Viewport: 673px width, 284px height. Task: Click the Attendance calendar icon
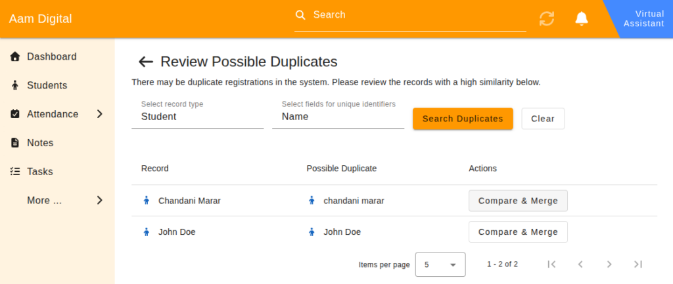[15, 114]
